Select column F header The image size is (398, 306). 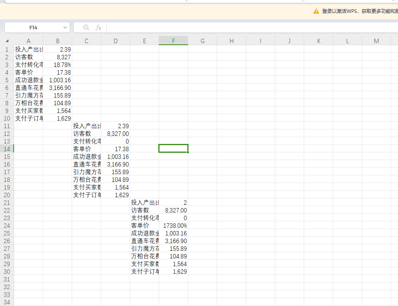point(173,41)
